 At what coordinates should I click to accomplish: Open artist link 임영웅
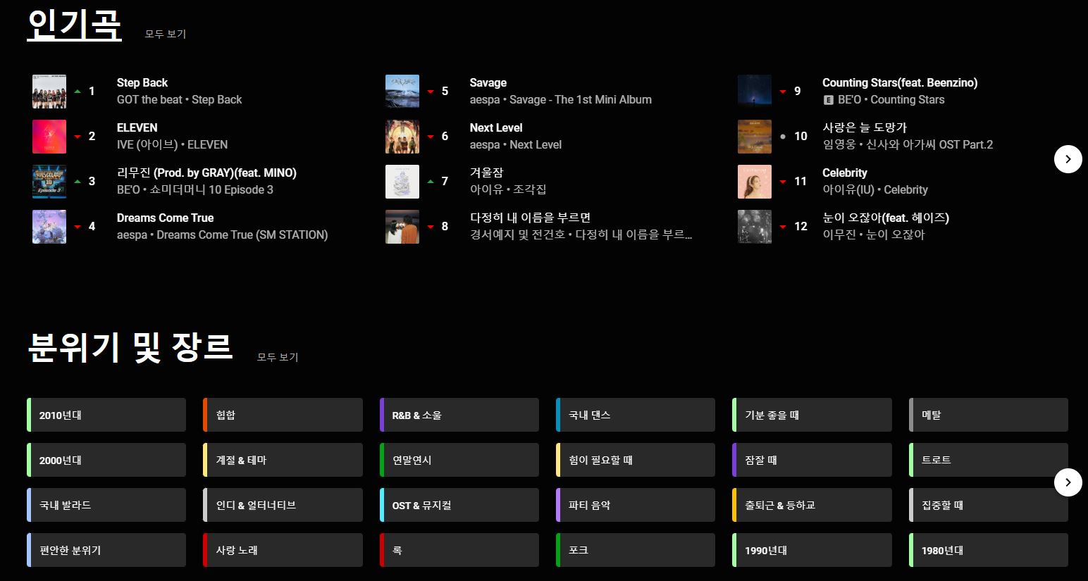[x=839, y=145]
